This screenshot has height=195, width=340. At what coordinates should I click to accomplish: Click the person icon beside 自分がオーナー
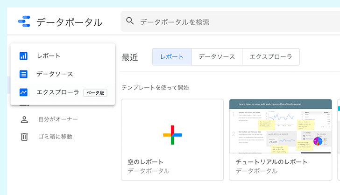click(24, 119)
